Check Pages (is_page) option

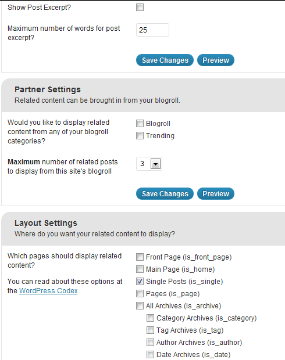coord(140,293)
